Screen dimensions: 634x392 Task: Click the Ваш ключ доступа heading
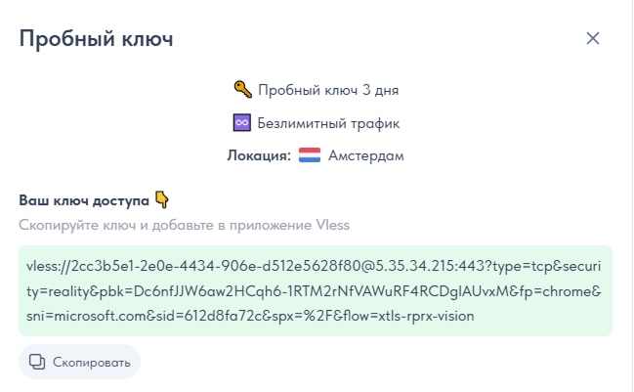pyautogui.click(x=83, y=200)
